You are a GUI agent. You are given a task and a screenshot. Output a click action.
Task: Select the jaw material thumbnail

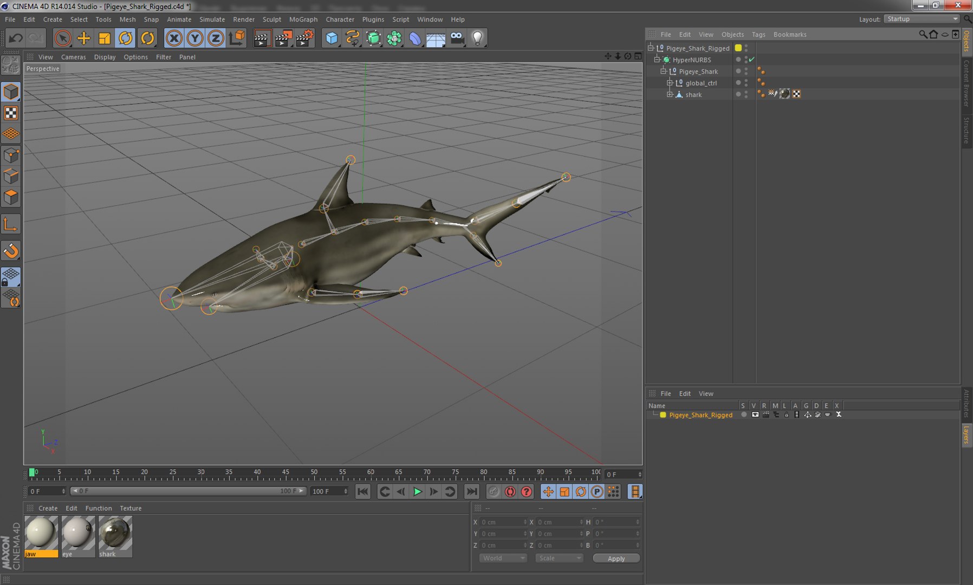coord(41,536)
